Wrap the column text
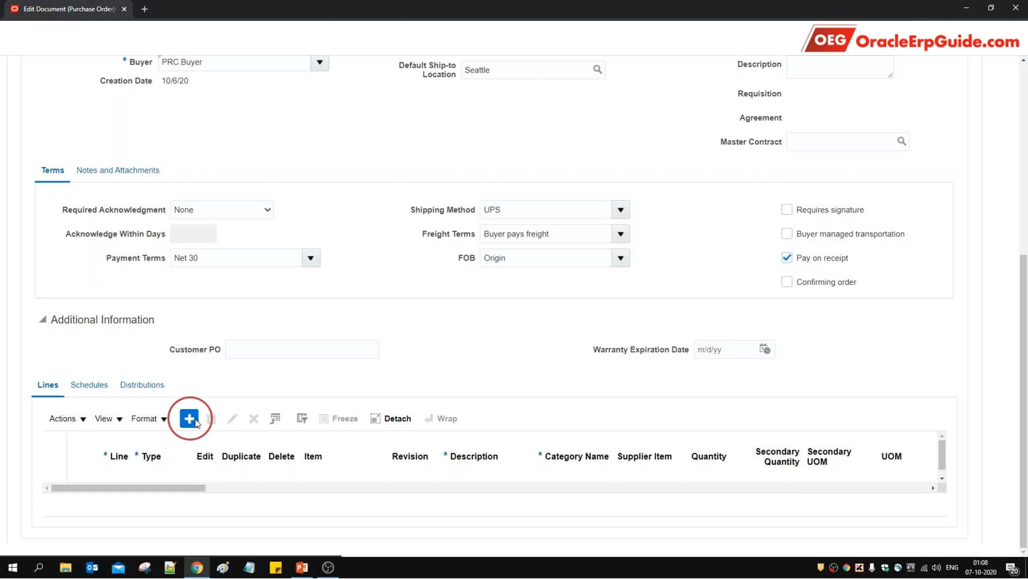The width and height of the screenshot is (1028, 579). [441, 418]
